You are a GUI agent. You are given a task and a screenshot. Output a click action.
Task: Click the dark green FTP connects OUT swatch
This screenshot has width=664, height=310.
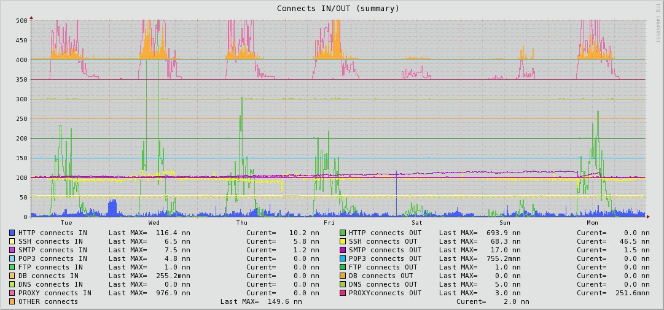coord(343,267)
